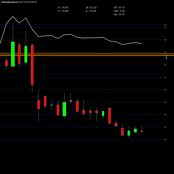Click the 61 price axis label
This screenshot has height=174, width=174.
165,27
